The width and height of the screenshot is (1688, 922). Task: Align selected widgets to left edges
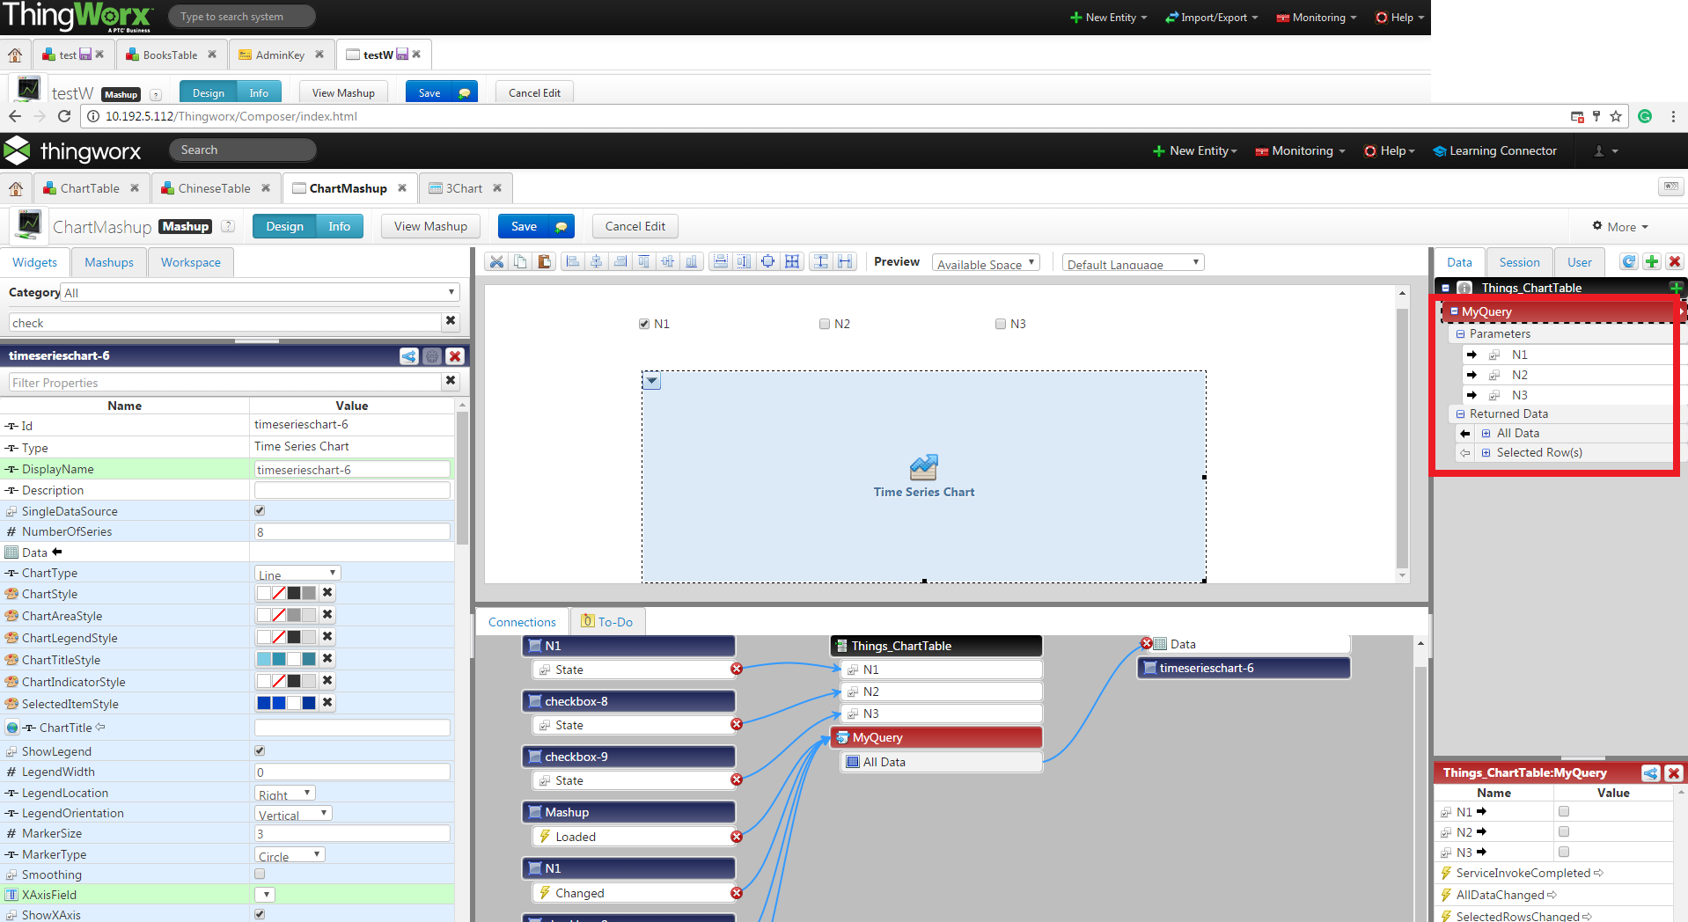[573, 261]
